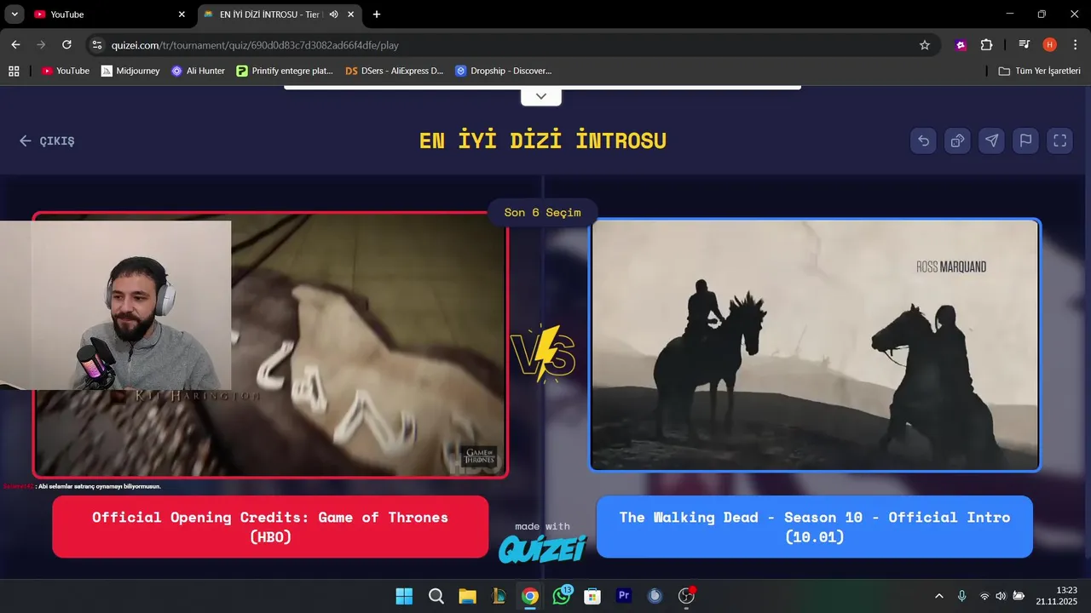Open the apps grid in bookmarks bar
1091x613 pixels.
14,71
